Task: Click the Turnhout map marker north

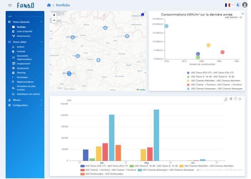Action: point(105,28)
